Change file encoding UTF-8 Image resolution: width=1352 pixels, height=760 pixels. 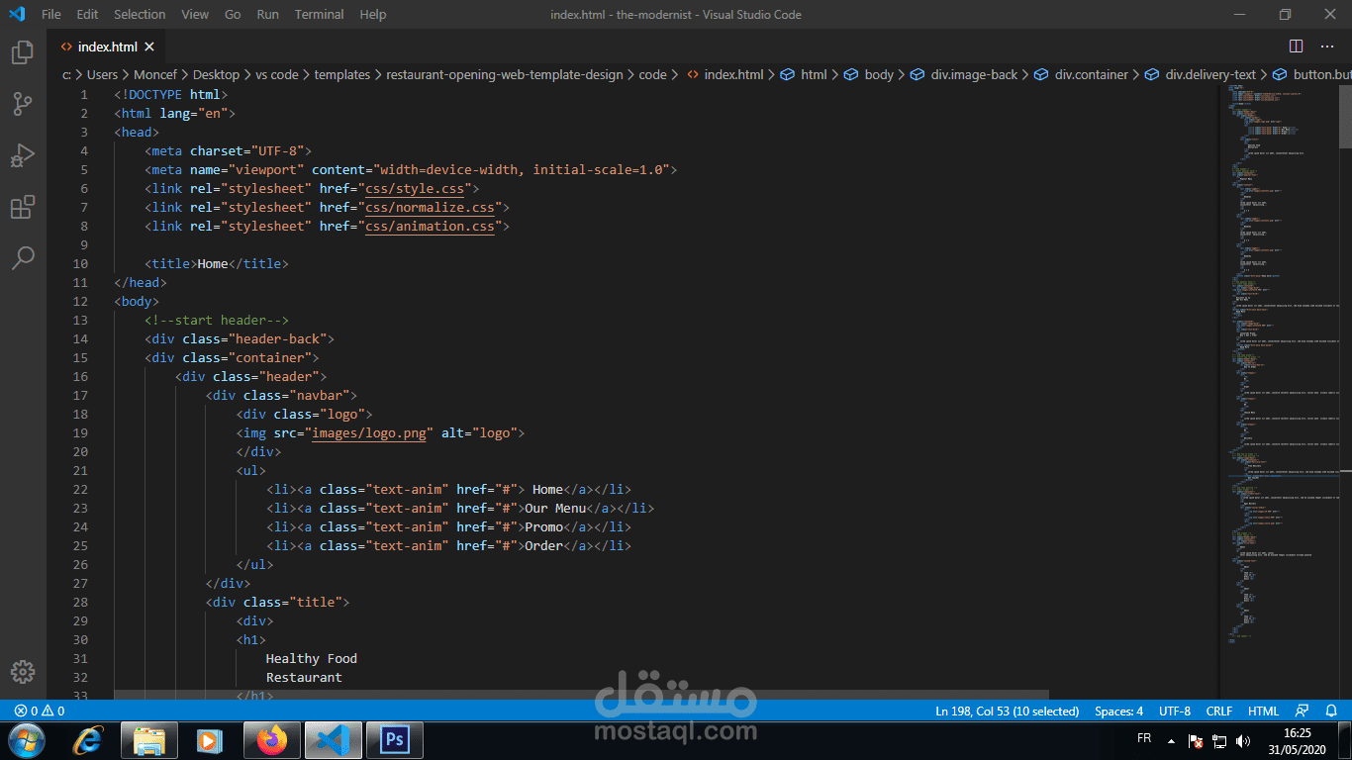[x=1175, y=711]
